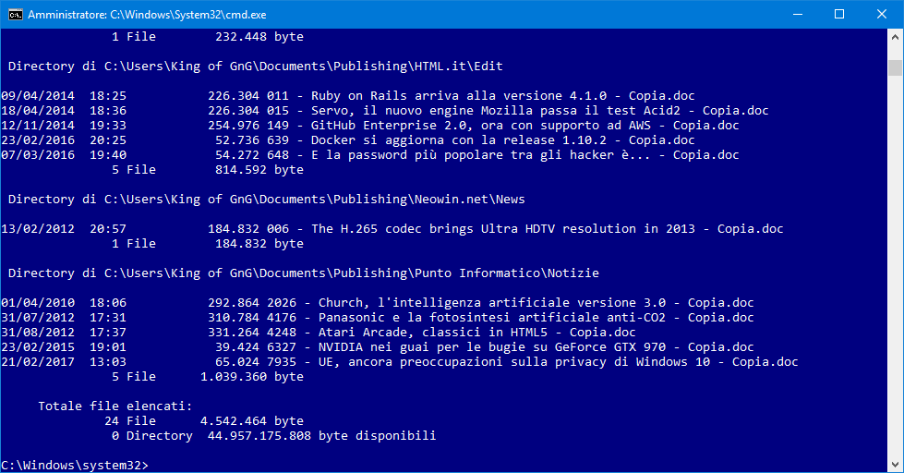Click the Punto Informatico\Notizie directory line
The width and height of the screenshot is (904, 473).
(303, 273)
